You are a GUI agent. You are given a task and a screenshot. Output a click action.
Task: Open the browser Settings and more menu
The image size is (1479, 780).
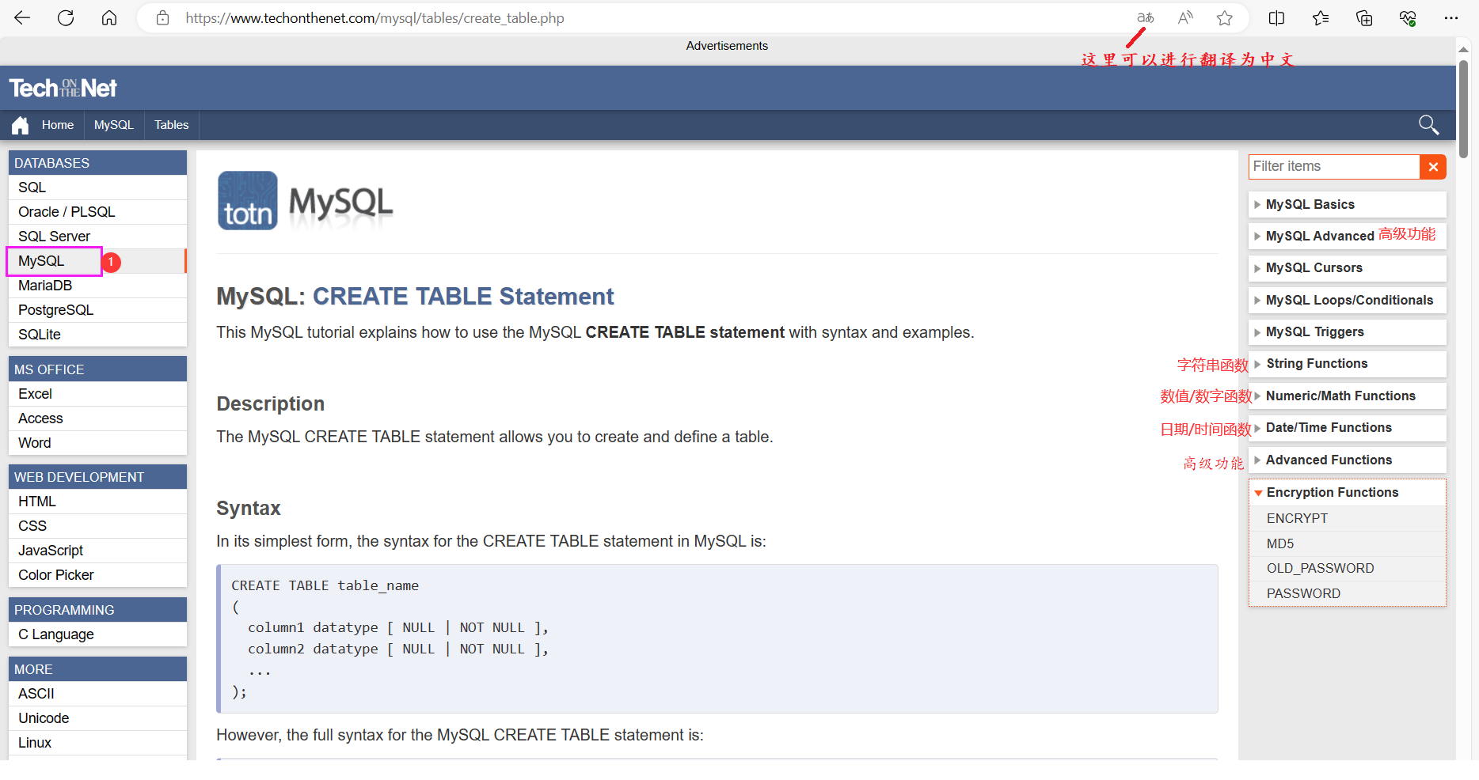pyautogui.click(x=1451, y=17)
